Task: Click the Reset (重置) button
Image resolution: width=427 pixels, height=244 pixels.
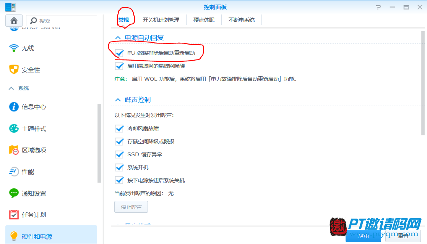Action: (403, 236)
